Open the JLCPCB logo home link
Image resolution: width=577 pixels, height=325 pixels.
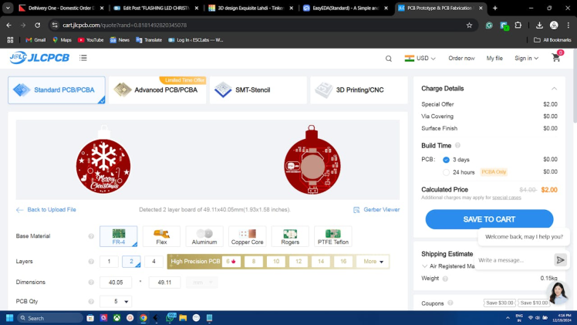click(x=39, y=58)
